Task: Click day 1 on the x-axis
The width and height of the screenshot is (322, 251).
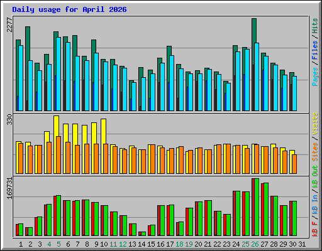Action: point(21,244)
